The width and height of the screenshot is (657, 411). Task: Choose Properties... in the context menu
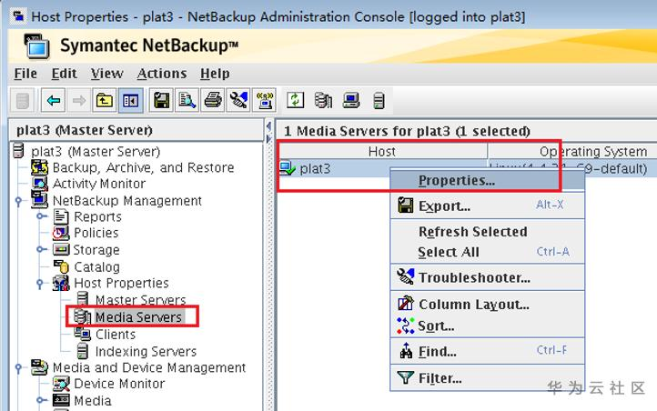click(488, 180)
